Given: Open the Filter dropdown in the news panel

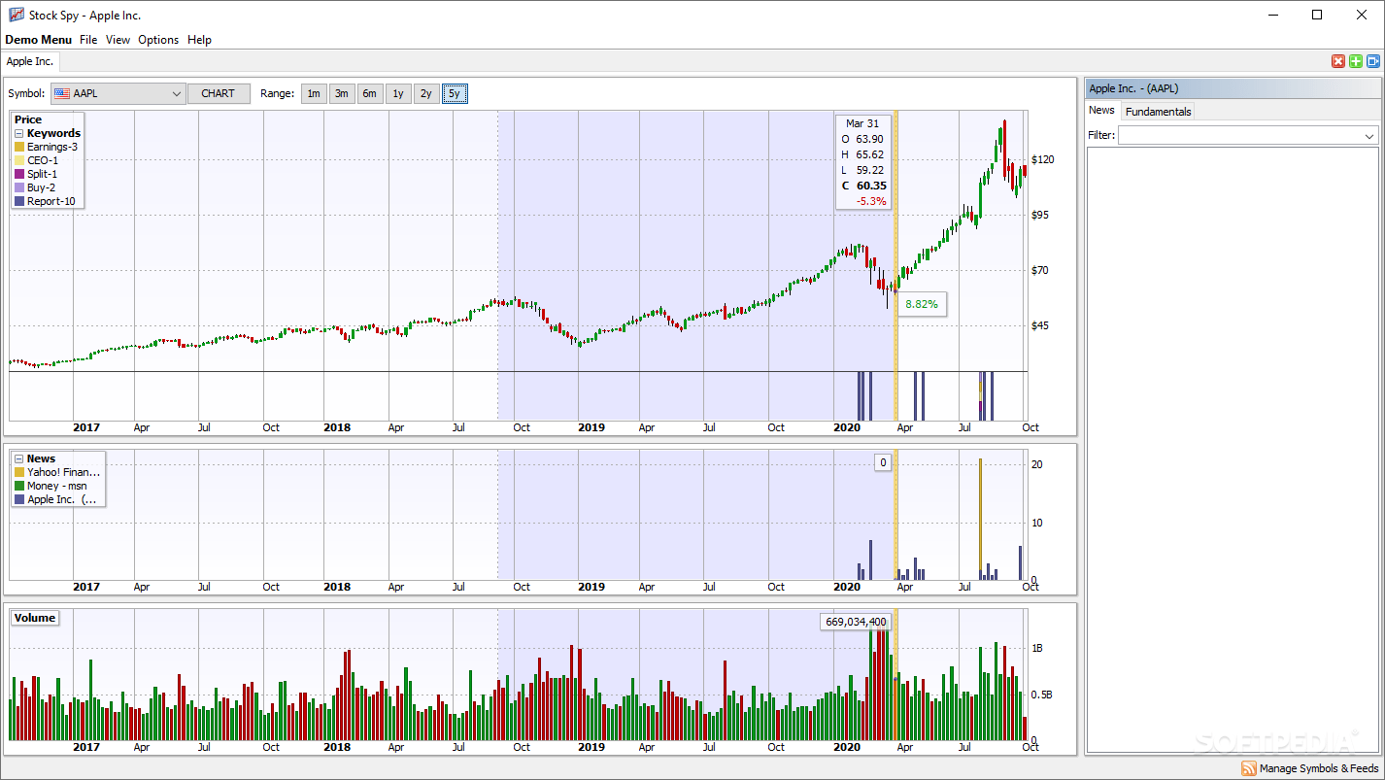Looking at the screenshot, I should point(1368,135).
